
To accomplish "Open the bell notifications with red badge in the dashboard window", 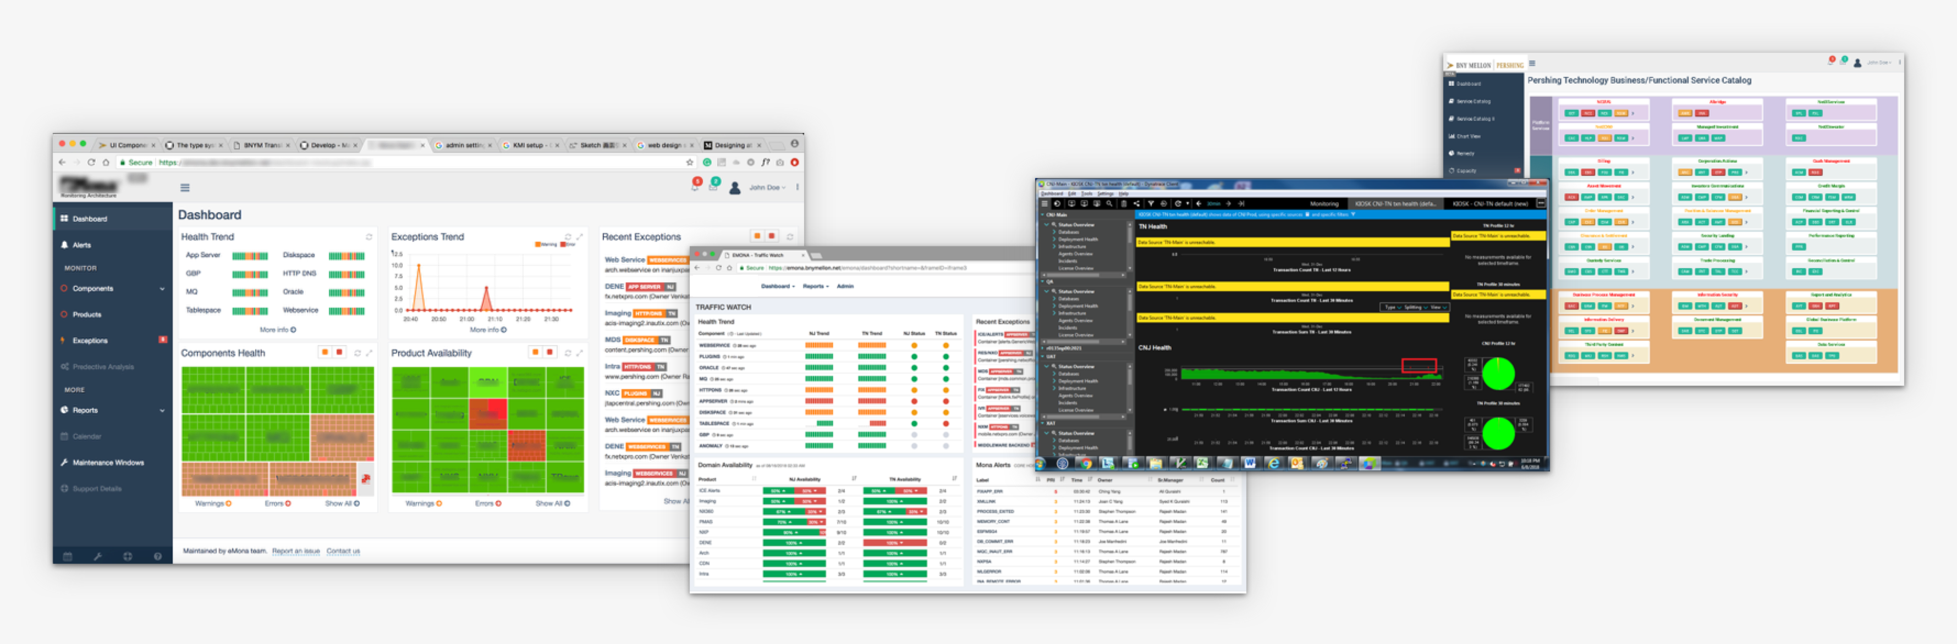I will click(695, 184).
